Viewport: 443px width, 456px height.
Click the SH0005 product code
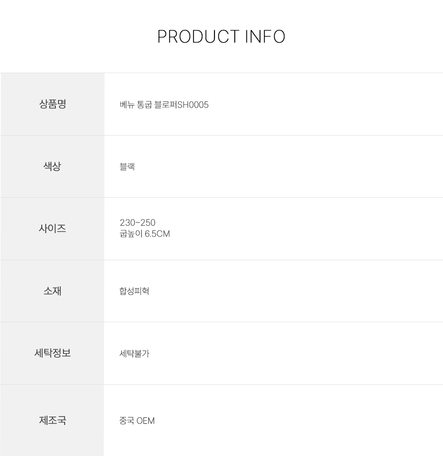click(x=193, y=105)
